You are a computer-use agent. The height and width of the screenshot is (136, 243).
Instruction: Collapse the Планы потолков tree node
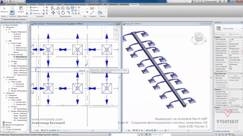point(9,54)
